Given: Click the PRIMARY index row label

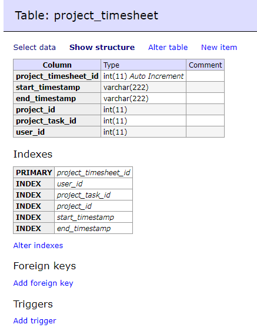Looking at the screenshot, I should (34, 172).
